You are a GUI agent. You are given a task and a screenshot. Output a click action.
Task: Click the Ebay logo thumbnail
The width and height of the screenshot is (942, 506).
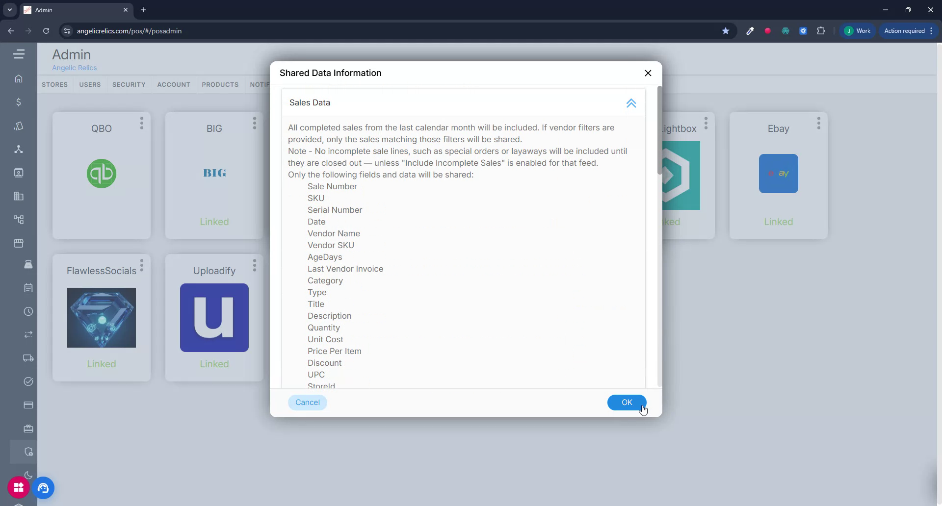pos(779,174)
